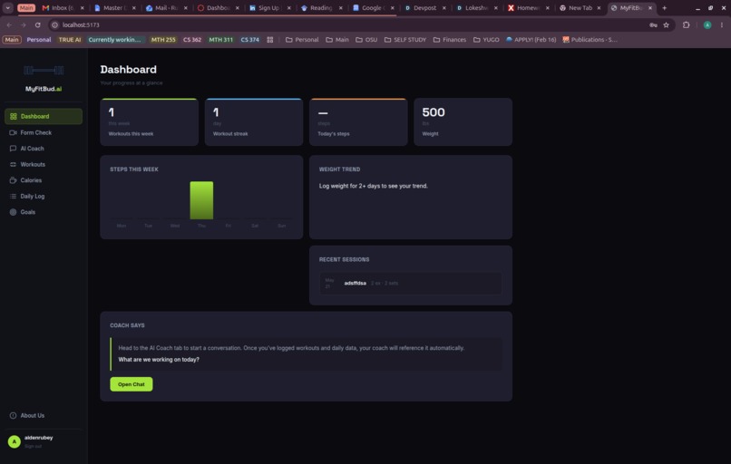This screenshot has height=464, width=731.
Task: Click the green user avatar A
Action: pyautogui.click(x=14, y=441)
